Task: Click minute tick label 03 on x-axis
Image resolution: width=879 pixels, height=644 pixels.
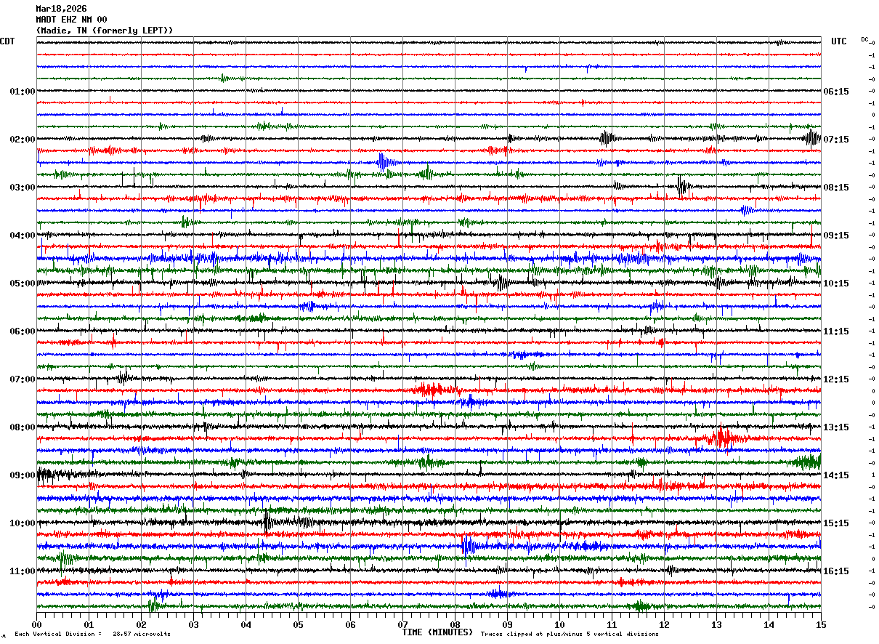Action: [193, 624]
